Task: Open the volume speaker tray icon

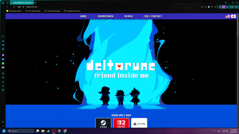Action: tap(227, 131)
